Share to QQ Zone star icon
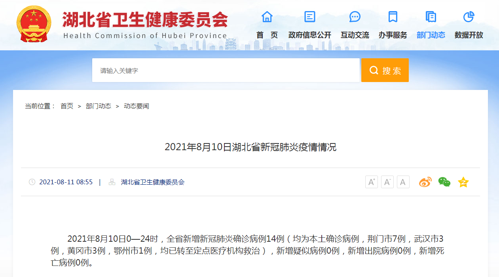 pos(463,182)
